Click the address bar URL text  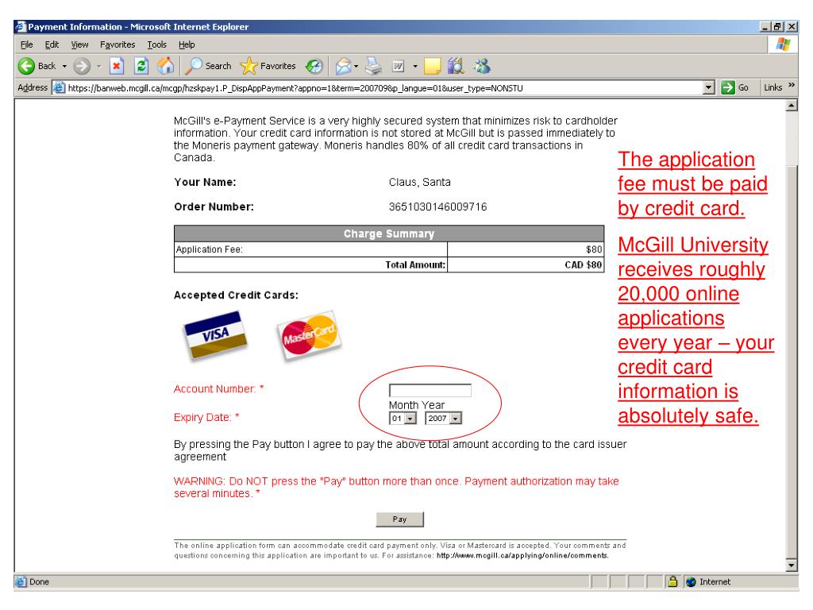tap(295, 88)
